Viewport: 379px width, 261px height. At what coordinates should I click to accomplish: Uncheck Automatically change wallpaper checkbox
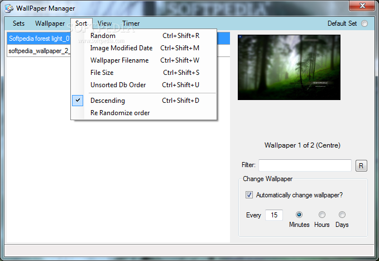pos(249,194)
